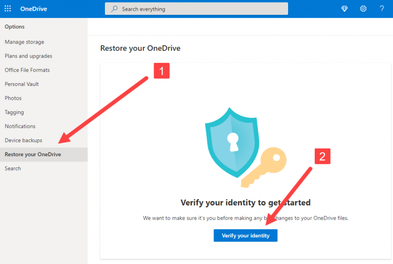Select the Photos option
Screen dimensions: 393x264
point(13,98)
